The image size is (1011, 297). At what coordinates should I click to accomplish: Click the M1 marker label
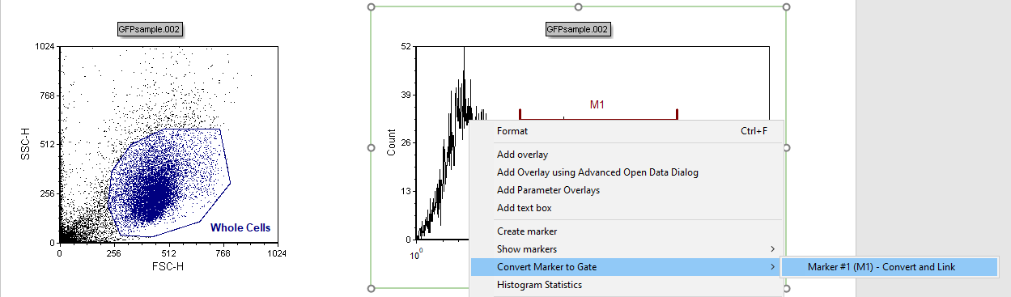coord(597,104)
